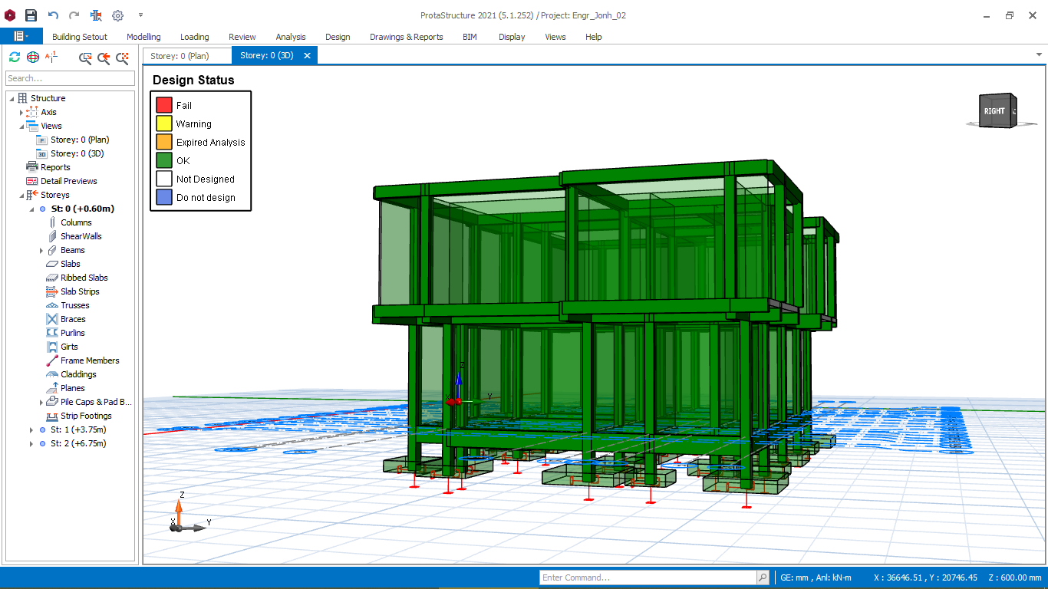The width and height of the screenshot is (1048, 589).
Task: Click the globe icon in tree toolbar
Action: coord(33,58)
